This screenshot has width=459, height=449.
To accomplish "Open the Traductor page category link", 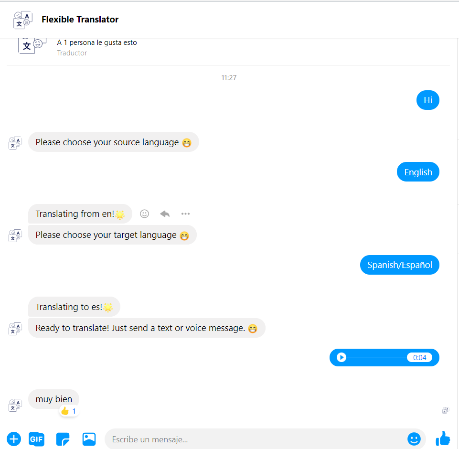I will 72,53.
